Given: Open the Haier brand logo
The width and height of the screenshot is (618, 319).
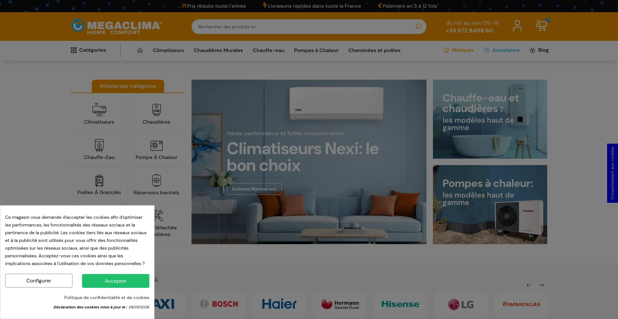Looking at the screenshot, I should (x=279, y=304).
